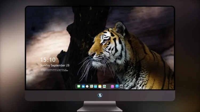This screenshot has width=200, height=112.
Task: Open the blue App Store dock icon
Action: pyautogui.click(x=117, y=86)
